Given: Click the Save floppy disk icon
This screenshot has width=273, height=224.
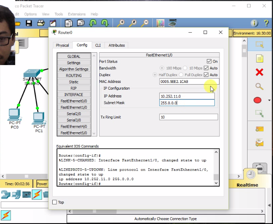Looking at the screenshot, I should (29, 23).
